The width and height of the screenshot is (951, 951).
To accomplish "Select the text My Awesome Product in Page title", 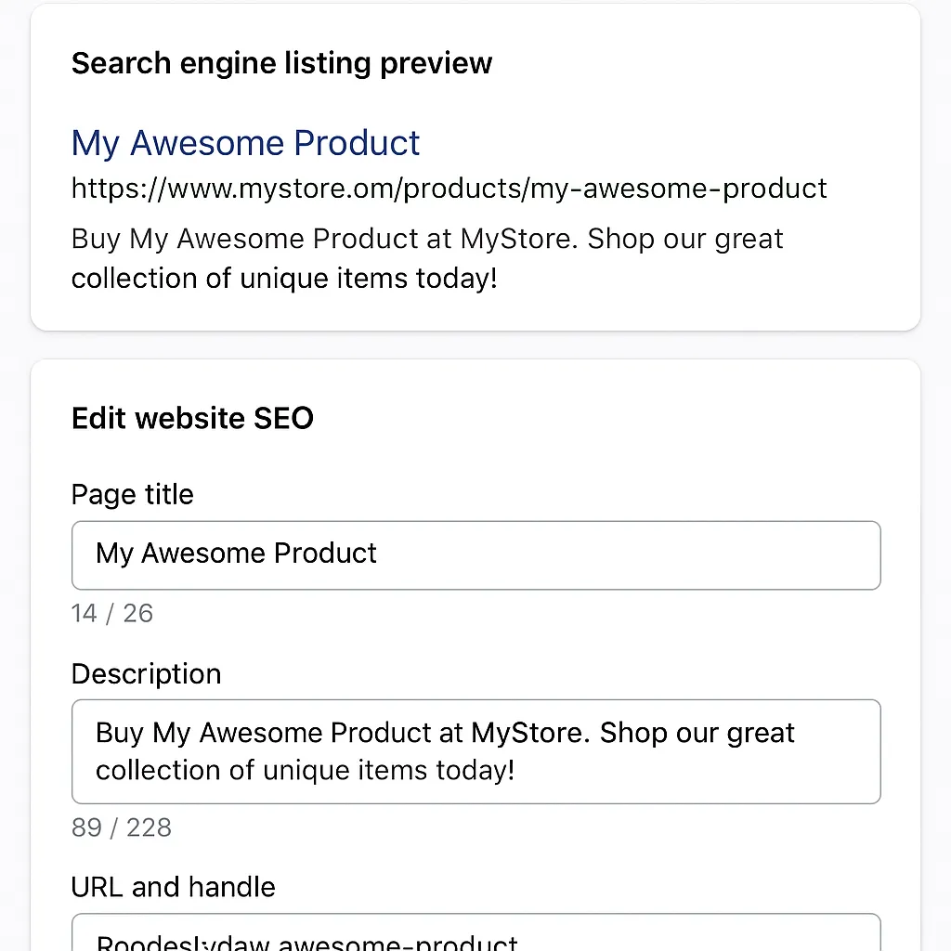I will [x=235, y=554].
